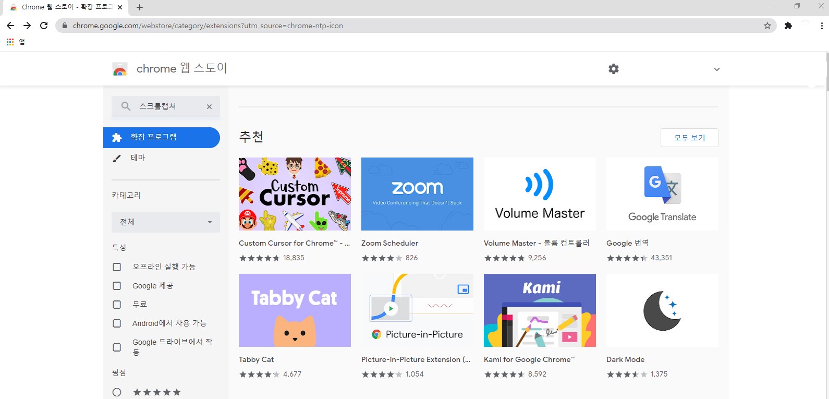The image size is (829, 399).
Task: Bookmark this page with the star icon
Action: point(767,26)
